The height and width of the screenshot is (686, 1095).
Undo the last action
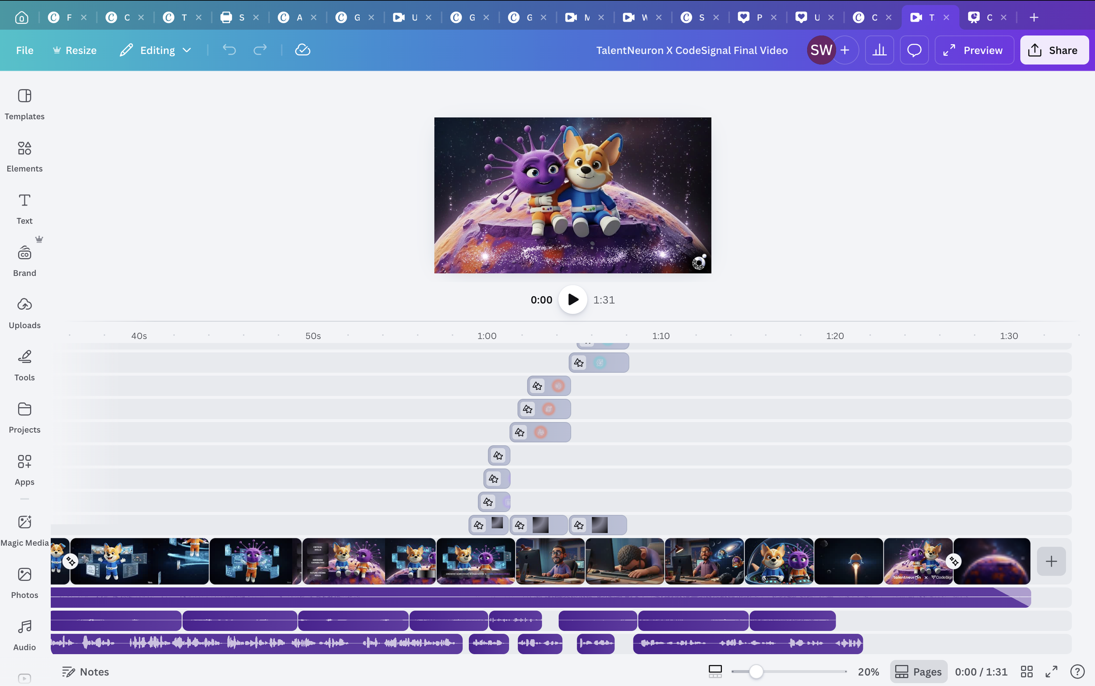[229, 50]
